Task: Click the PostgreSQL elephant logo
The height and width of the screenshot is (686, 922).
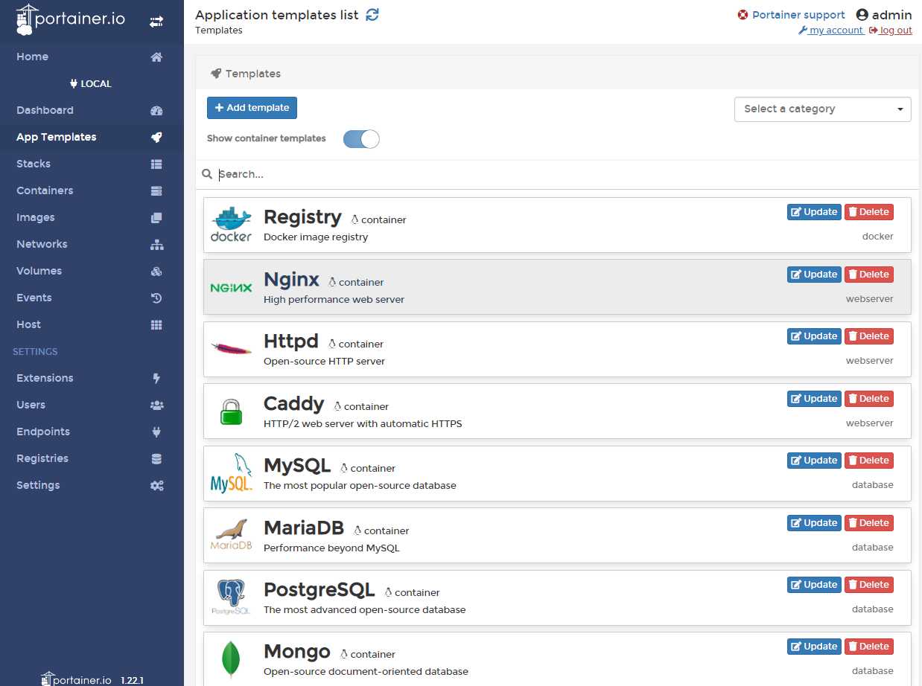Action: 231,597
